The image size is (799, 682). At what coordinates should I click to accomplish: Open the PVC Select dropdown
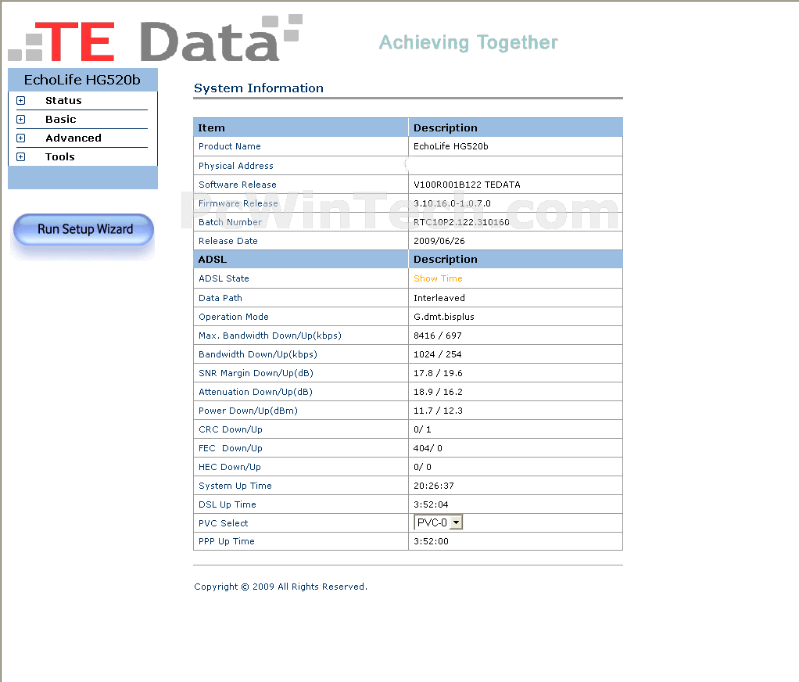(439, 522)
